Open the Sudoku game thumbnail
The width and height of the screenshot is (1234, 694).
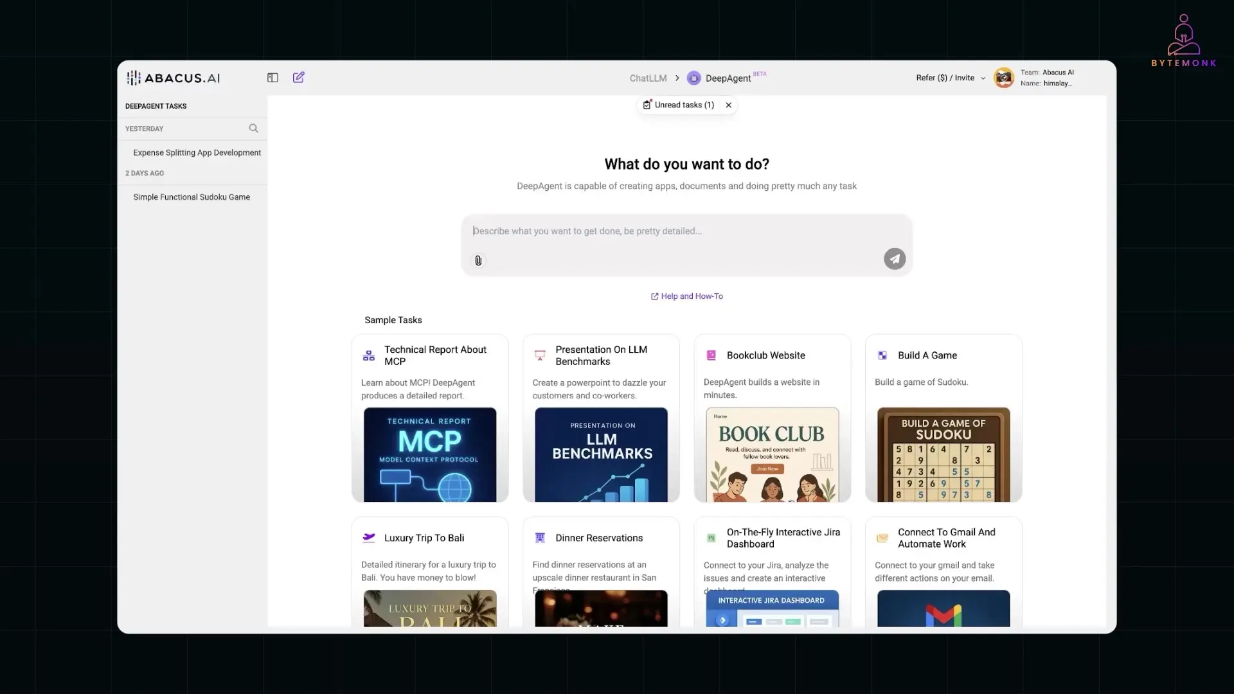943,454
